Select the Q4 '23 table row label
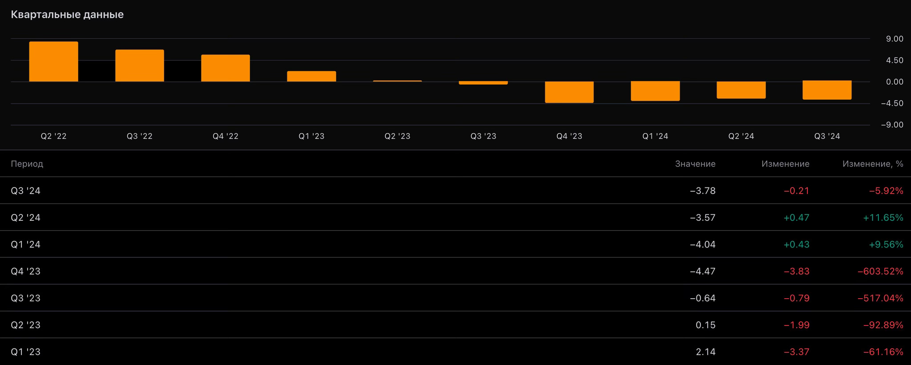911x365 pixels. [x=26, y=271]
